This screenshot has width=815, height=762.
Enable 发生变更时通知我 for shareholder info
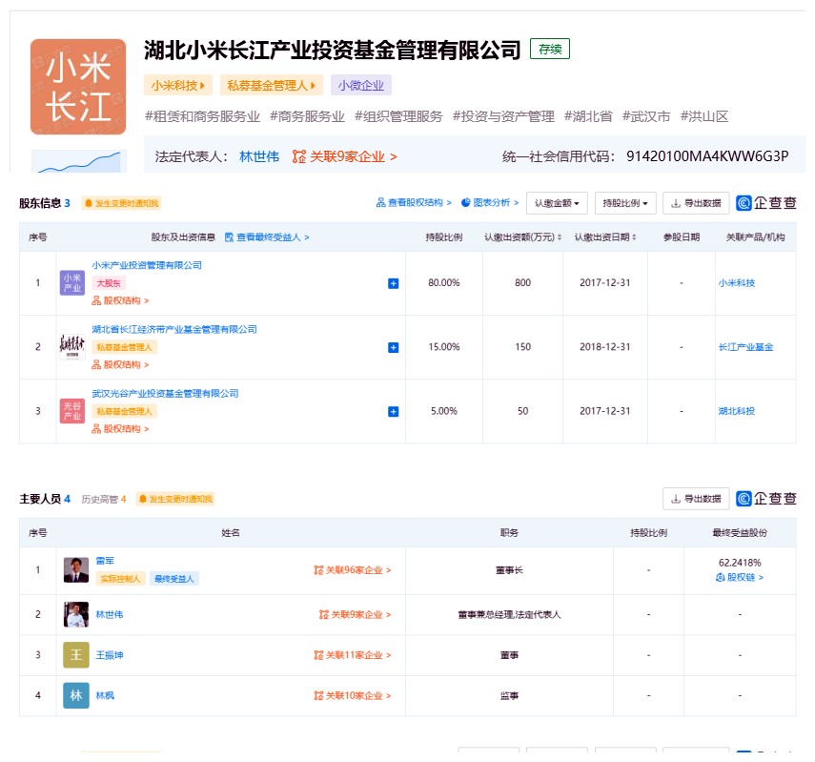(122, 203)
